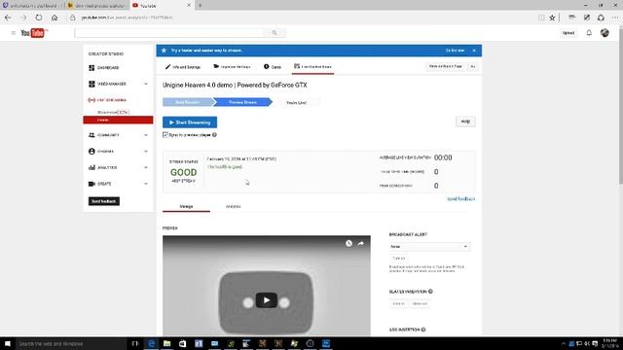Click the Slate out button
The height and width of the screenshot is (350, 623).
tap(420, 304)
